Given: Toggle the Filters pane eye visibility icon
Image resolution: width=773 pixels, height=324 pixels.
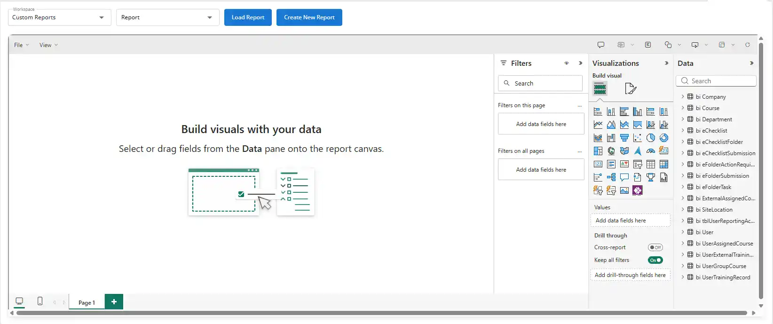Looking at the screenshot, I should (567, 63).
